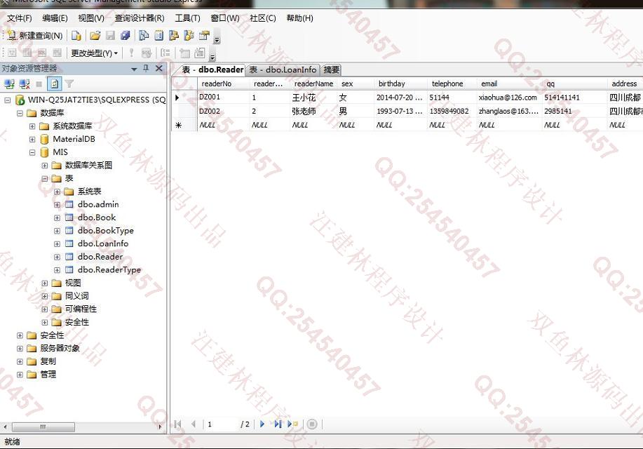Go to the next record in navigator
The image size is (643, 449).
[262, 424]
